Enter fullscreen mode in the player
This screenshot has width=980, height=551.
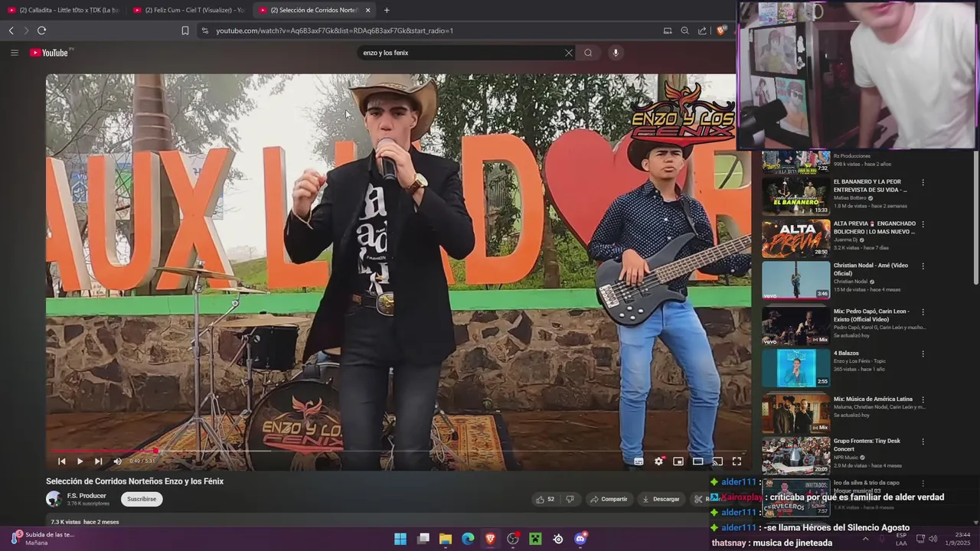pyautogui.click(x=737, y=461)
